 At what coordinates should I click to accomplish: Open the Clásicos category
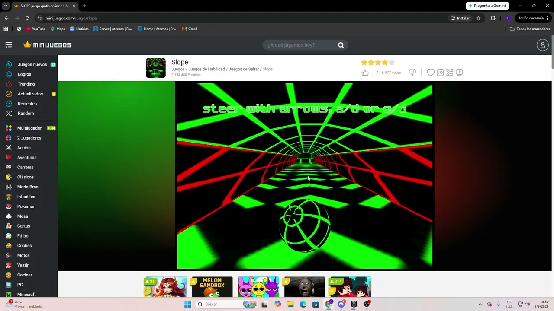(x=25, y=177)
